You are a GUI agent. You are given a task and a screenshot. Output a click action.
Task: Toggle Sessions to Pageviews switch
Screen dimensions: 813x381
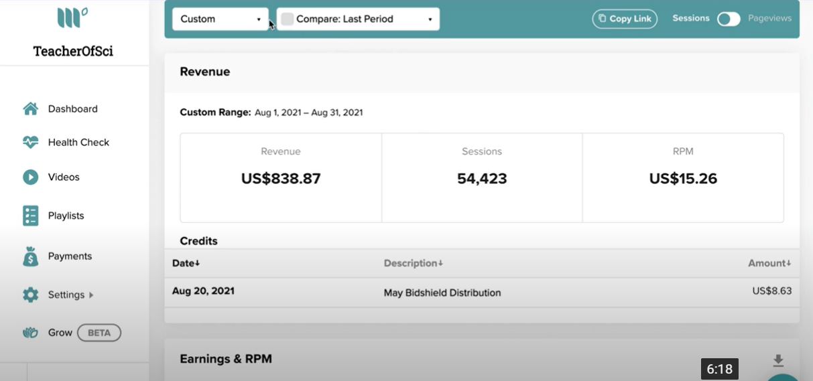tap(729, 19)
